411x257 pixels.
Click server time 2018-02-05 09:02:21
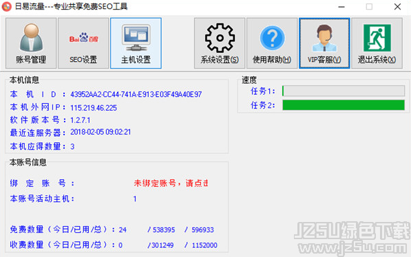pos(101,132)
